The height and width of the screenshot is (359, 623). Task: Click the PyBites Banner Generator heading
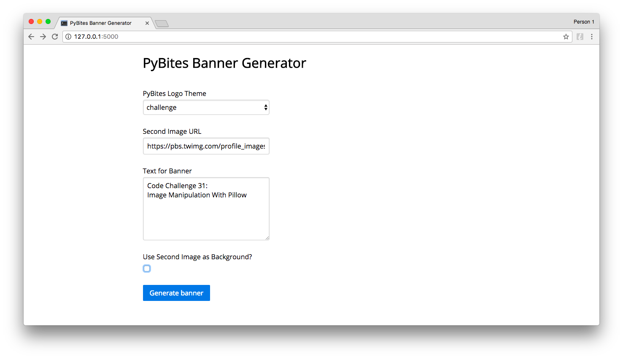tap(224, 63)
